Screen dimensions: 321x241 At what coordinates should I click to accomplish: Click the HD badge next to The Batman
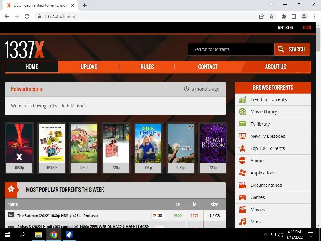[x=11, y=215]
